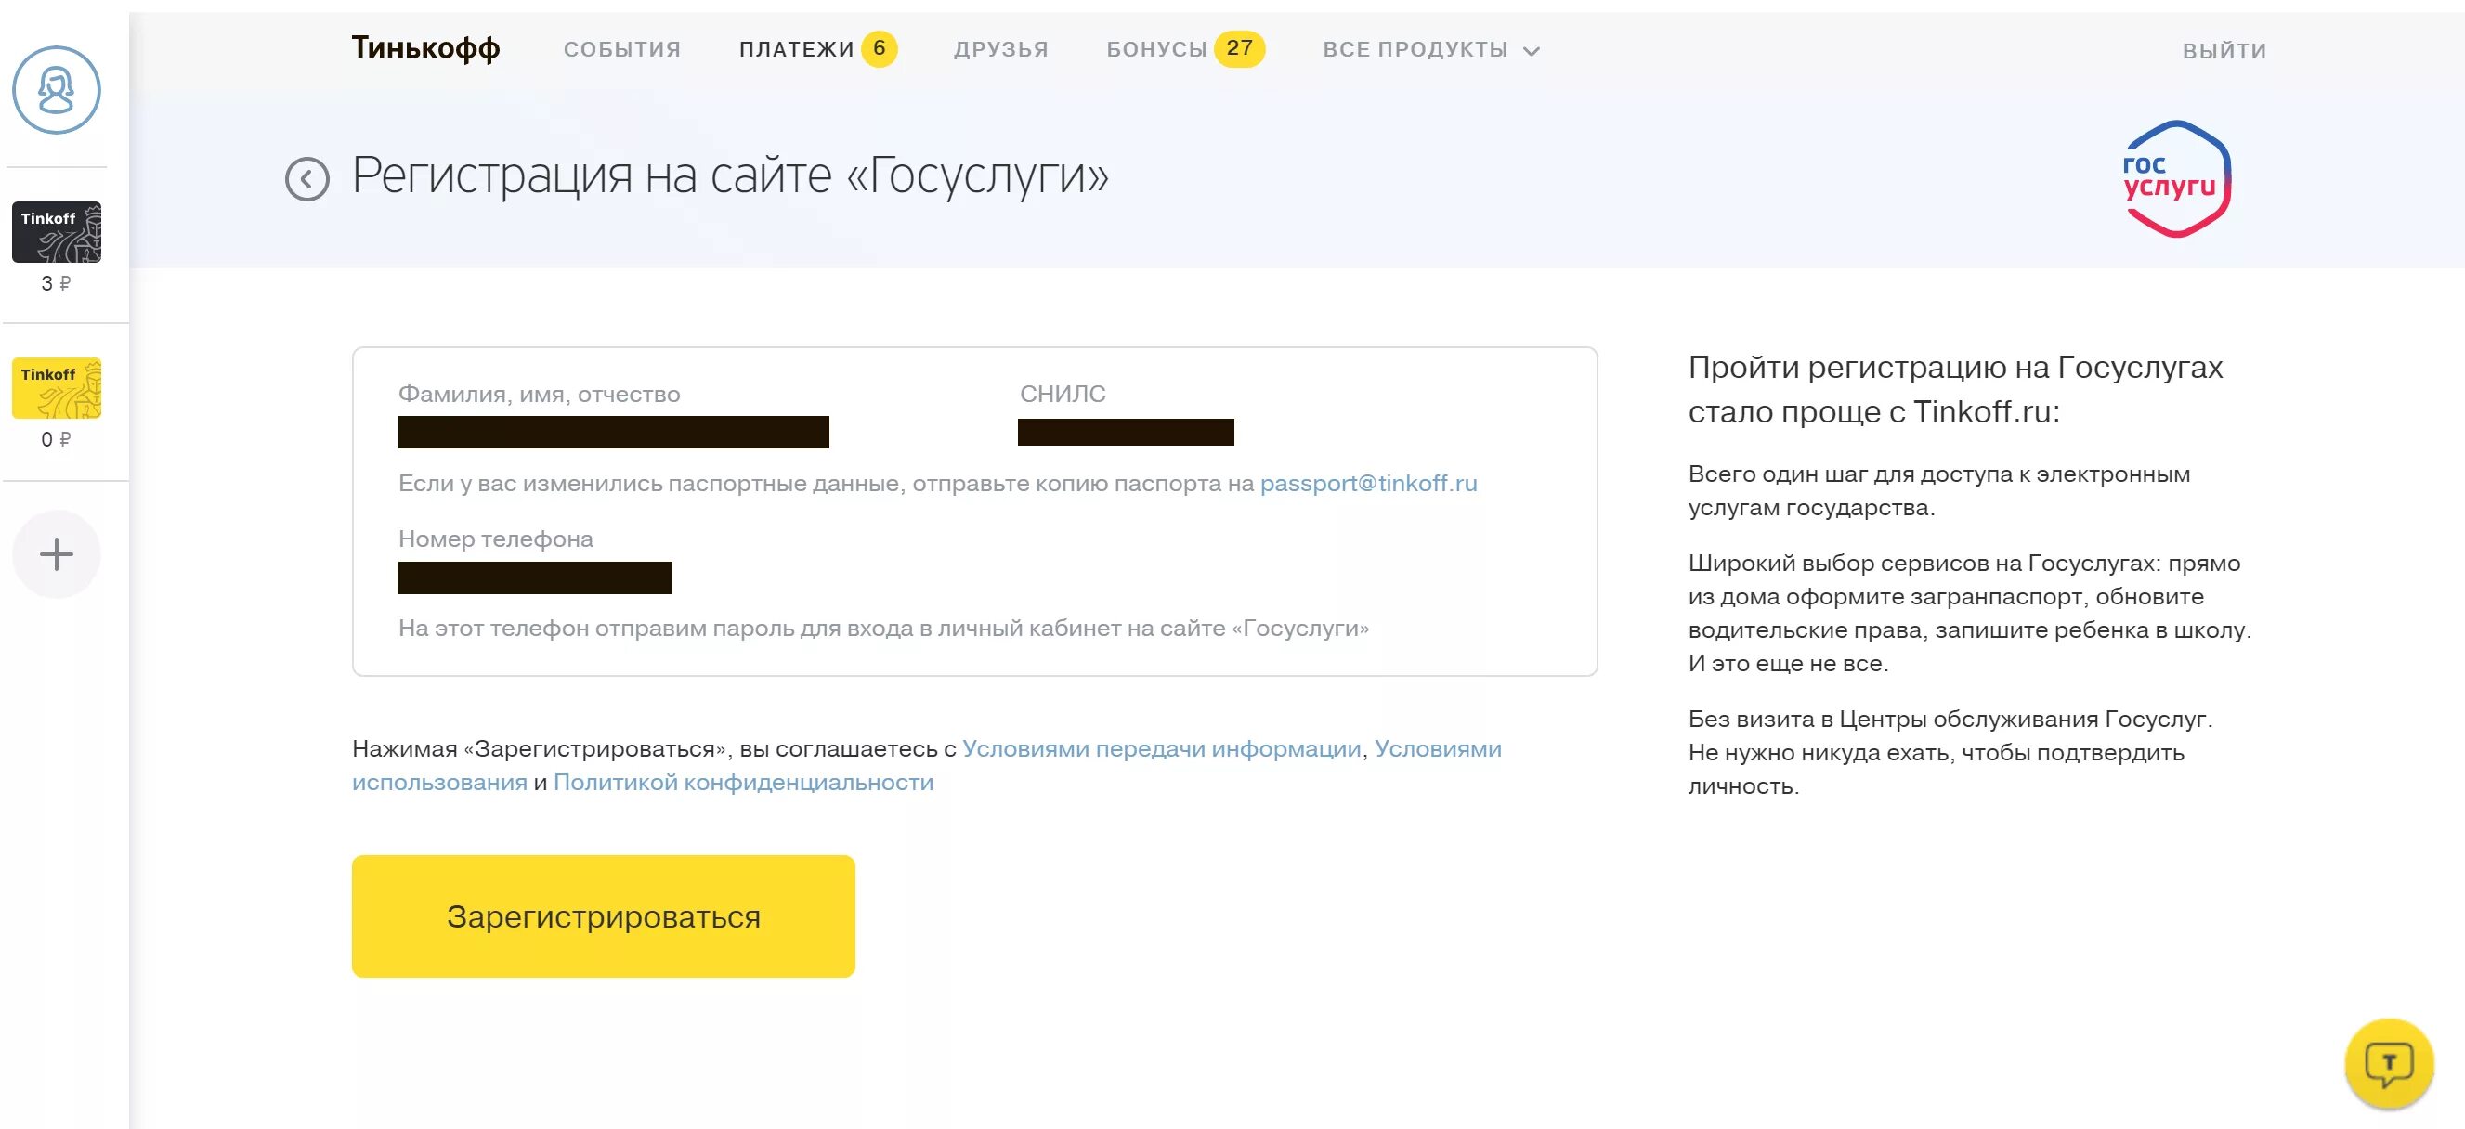Select the yellow Tinkoff card with 0 ₽
This screenshot has width=2465, height=1129.
(x=57, y=388)
